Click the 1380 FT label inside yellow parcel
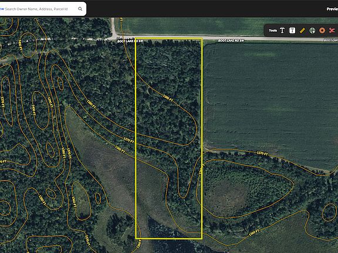 point(168,98)
